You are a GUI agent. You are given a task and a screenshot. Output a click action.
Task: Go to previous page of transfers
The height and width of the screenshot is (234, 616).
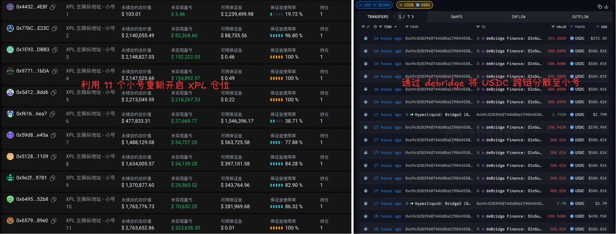pos(394,16)
